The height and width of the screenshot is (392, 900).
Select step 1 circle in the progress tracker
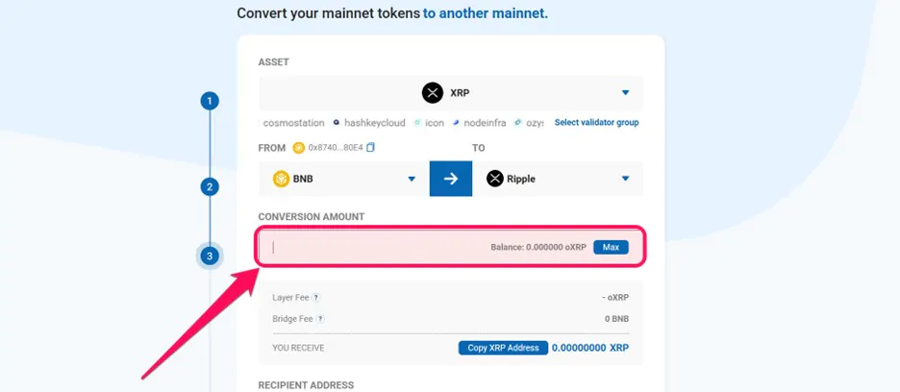click(x=210, y=102)
